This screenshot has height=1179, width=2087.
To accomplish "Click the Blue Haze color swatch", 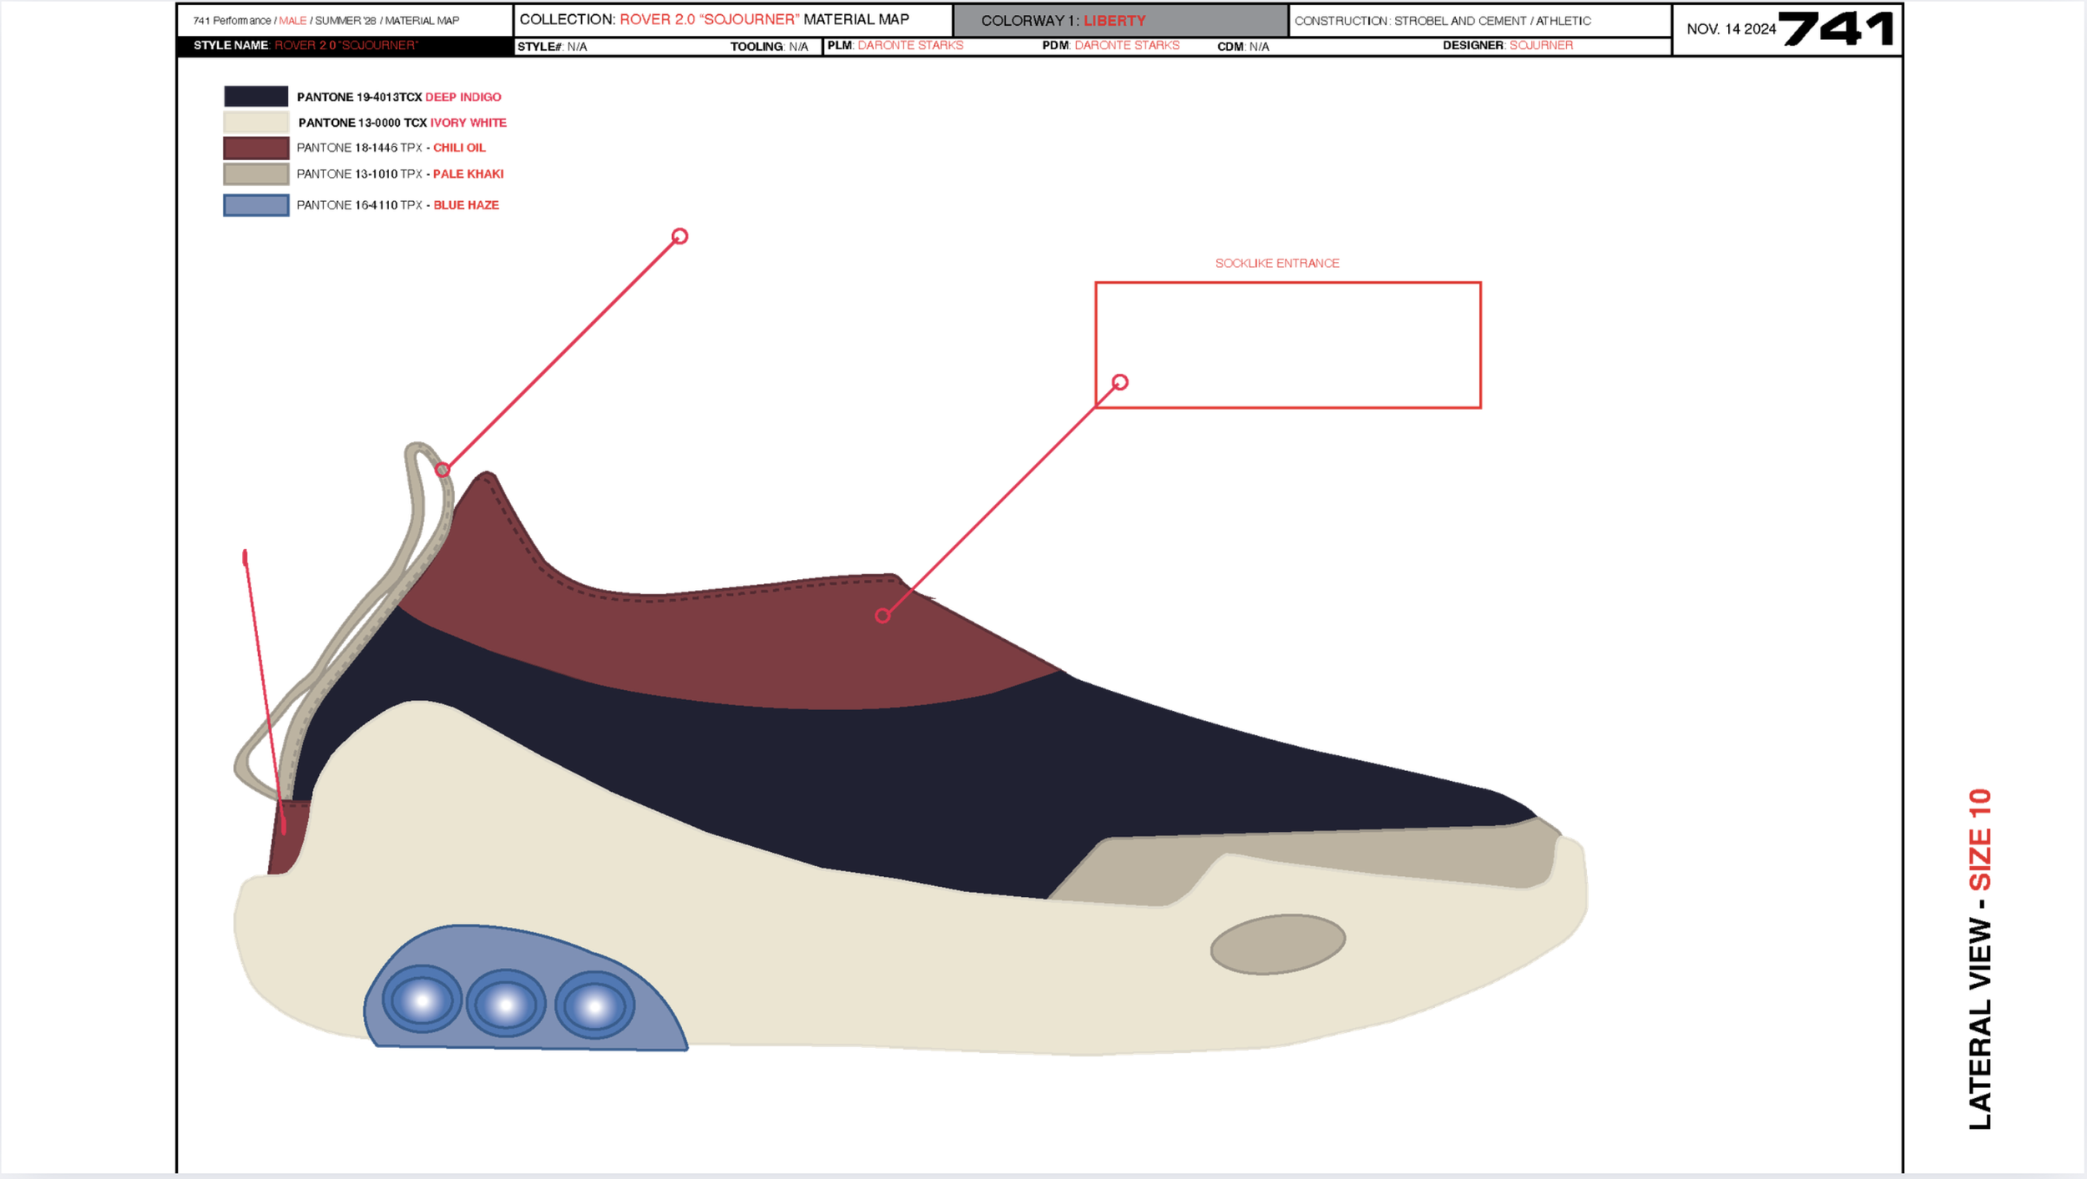I will [x=255, y=205].
